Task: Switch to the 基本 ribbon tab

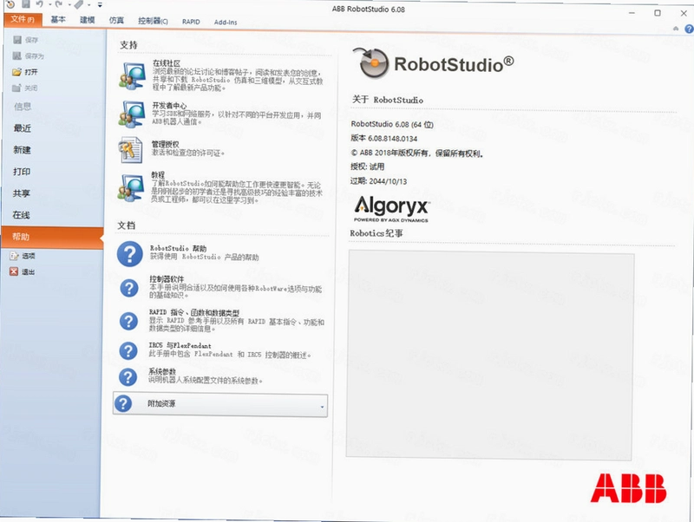Action: [x=58, y=20]
